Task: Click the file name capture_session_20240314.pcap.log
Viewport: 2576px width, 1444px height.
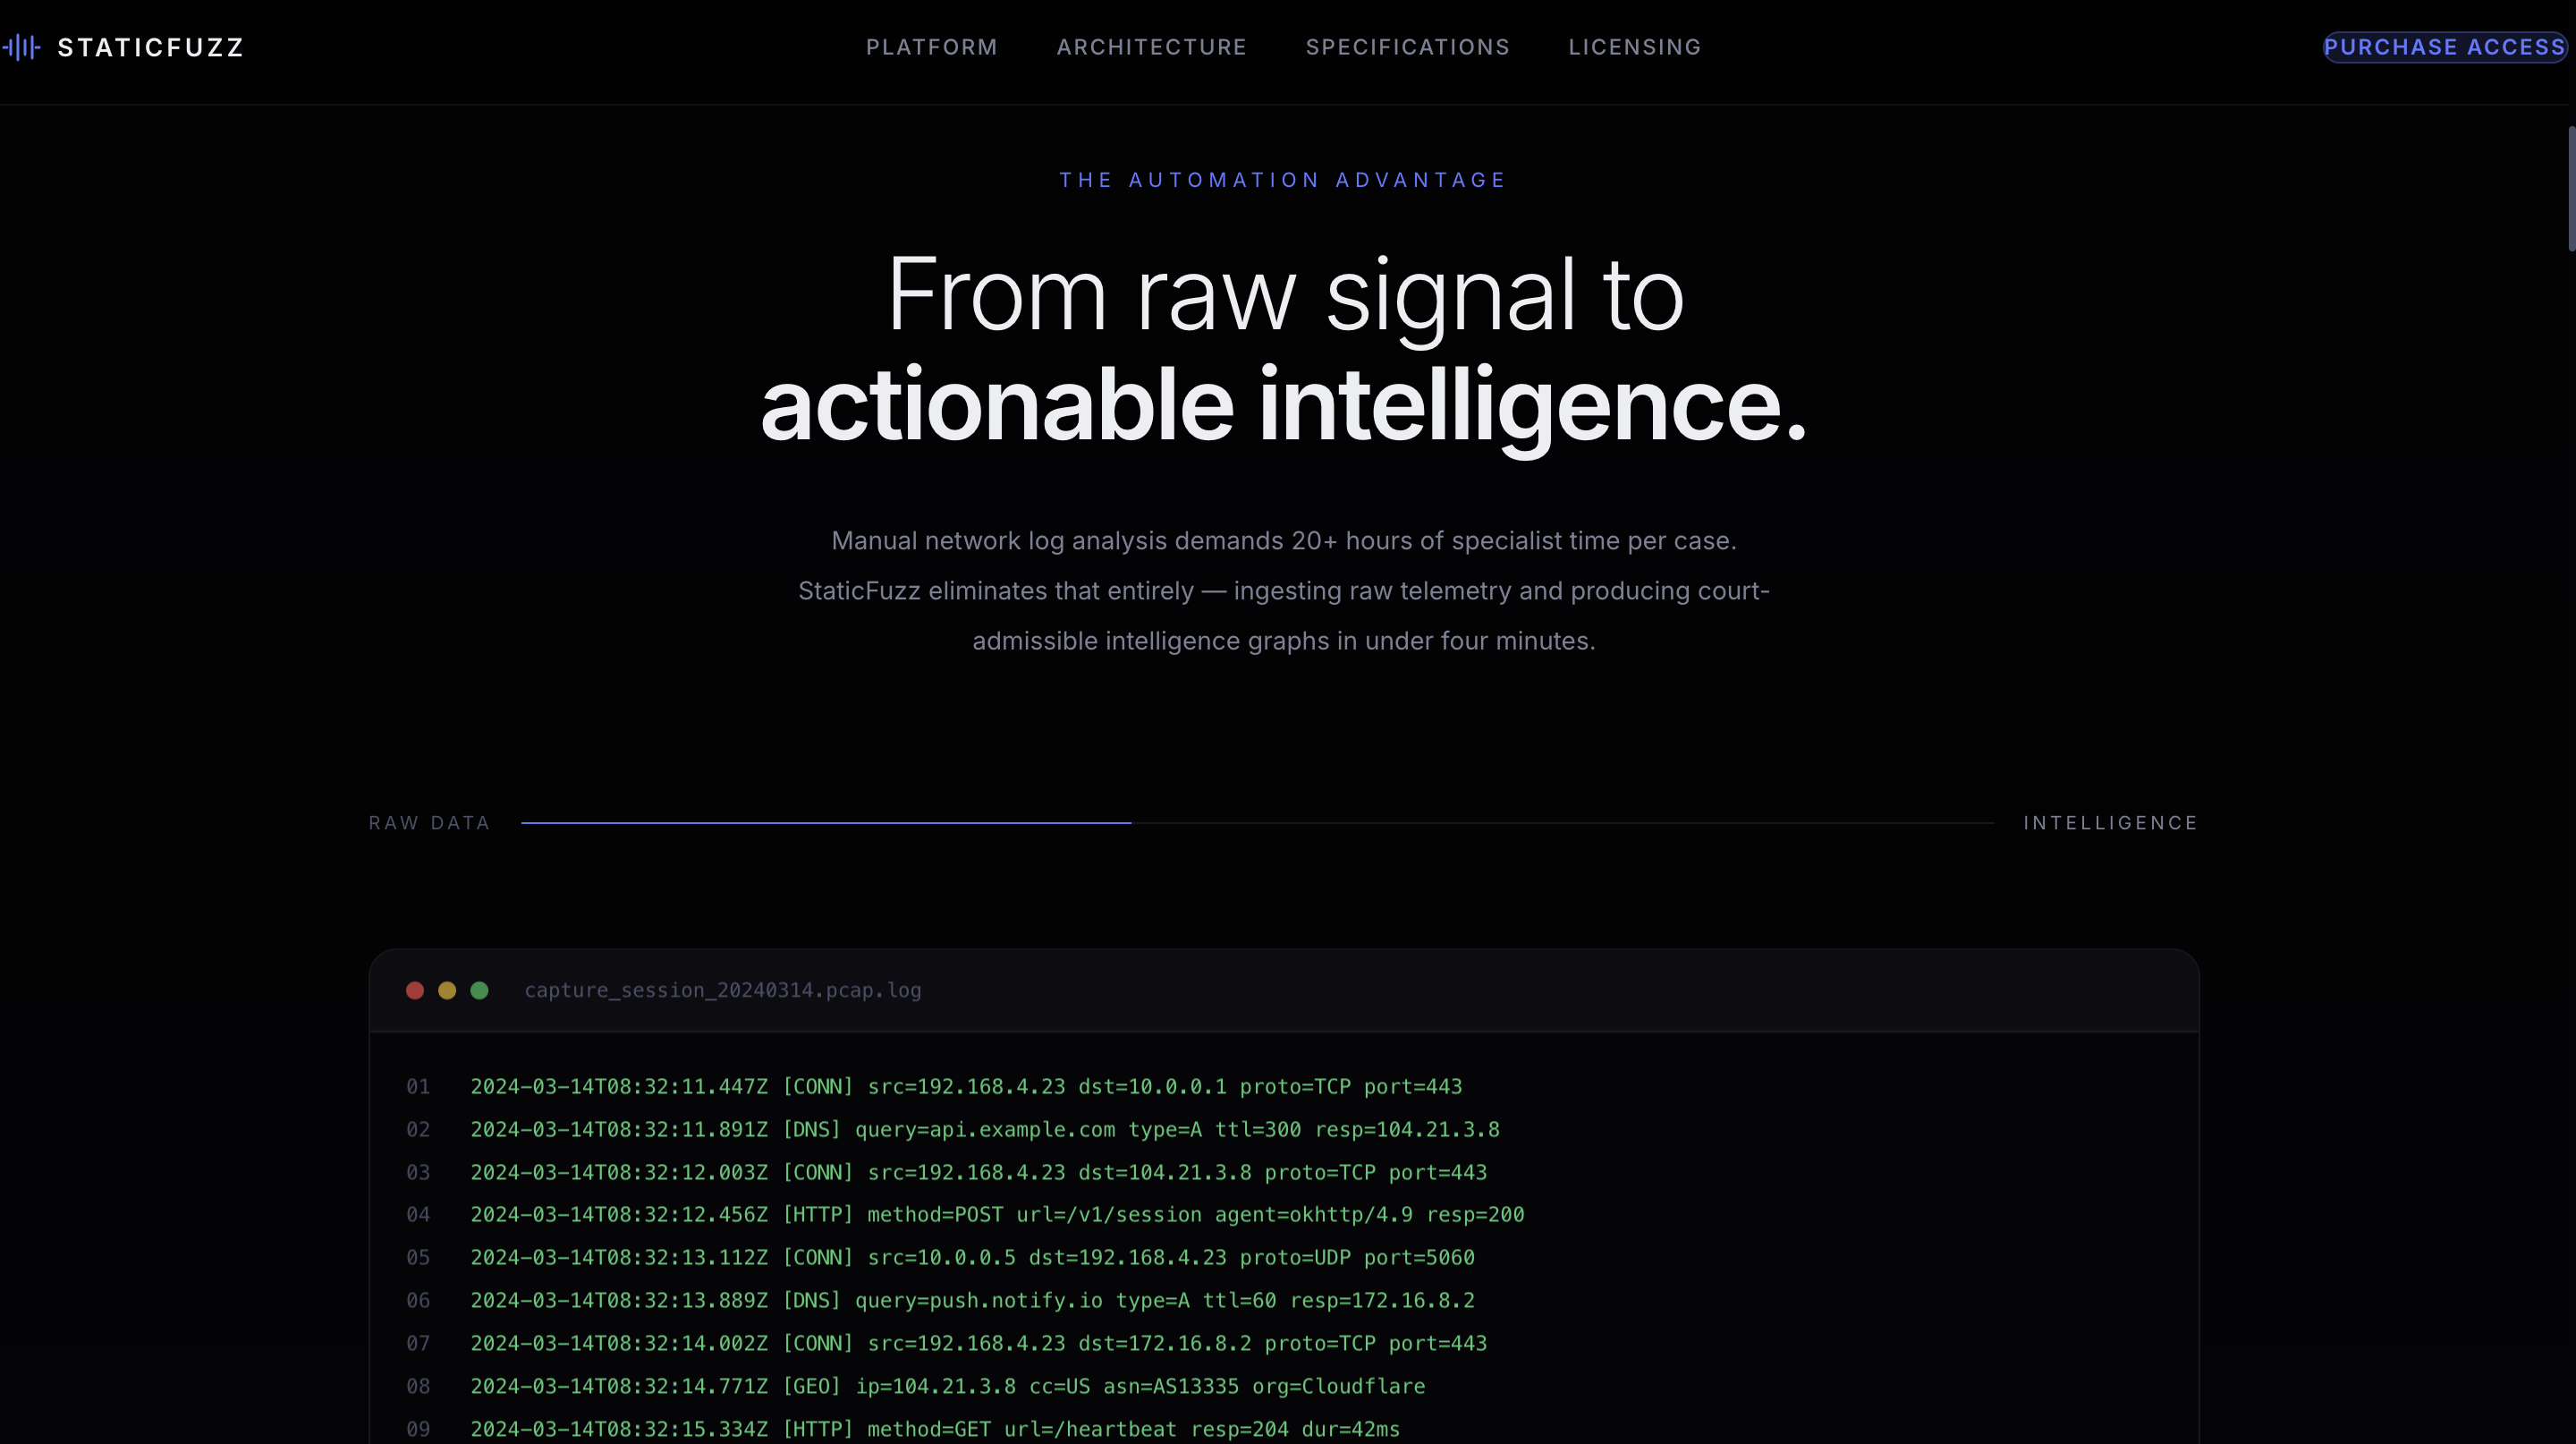Action: coord(723,990)
